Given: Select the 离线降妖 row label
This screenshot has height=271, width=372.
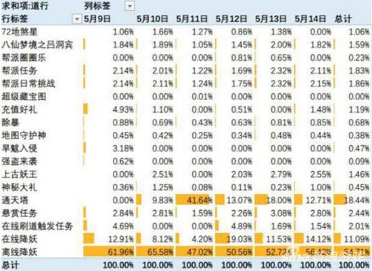Looking at the screenshot, I should point(20,252).
